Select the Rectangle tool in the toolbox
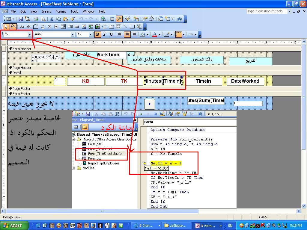 pos(132,27)
